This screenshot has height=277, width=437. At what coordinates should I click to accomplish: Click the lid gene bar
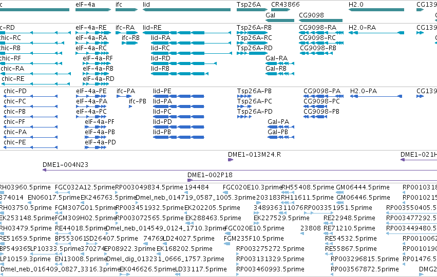[x=187, y=10]
